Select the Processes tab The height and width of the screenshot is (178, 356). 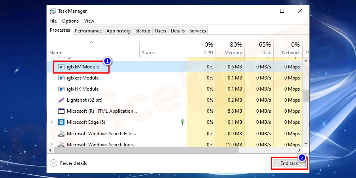[60, 30]
